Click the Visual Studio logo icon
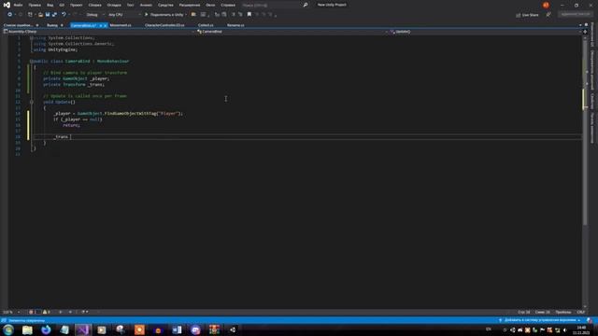 7,5
